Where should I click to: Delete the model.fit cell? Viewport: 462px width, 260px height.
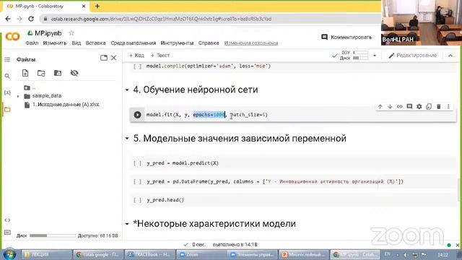click(438, 106)
